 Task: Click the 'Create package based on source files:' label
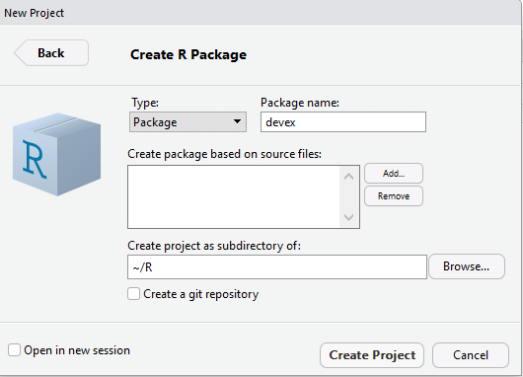click(x=224, y=154)
